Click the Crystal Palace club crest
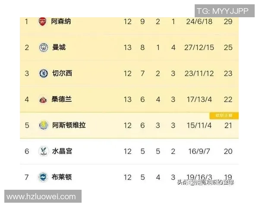The image size is (259, 207). [x=43, y=151]
